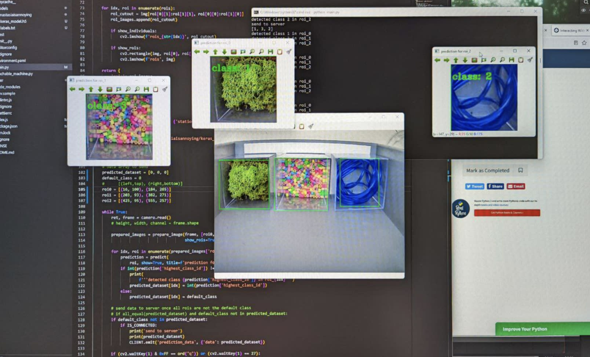Click the Tweet button
Image resolution: width=590 pixels, height=357 pixels.
point(475,186)
